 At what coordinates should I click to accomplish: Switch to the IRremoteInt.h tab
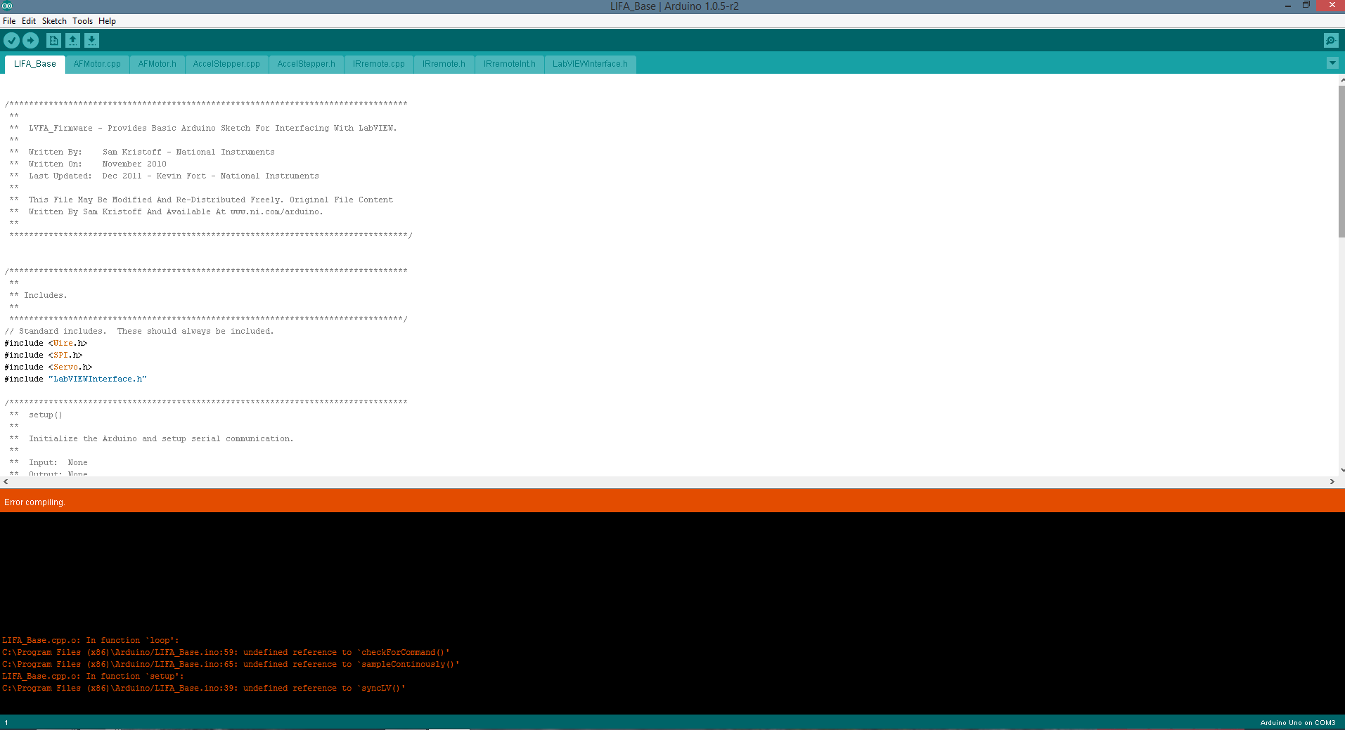[510, 64]
